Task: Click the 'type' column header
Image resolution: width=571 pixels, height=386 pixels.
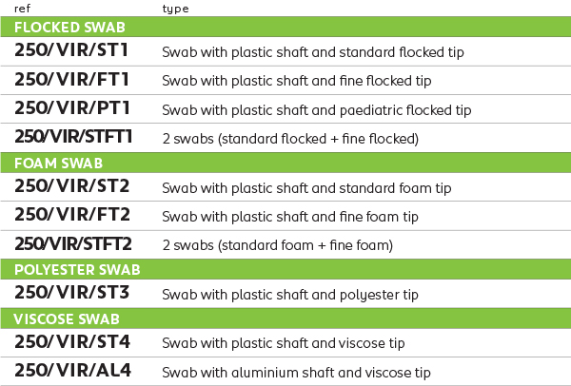Action: [175, 10]
